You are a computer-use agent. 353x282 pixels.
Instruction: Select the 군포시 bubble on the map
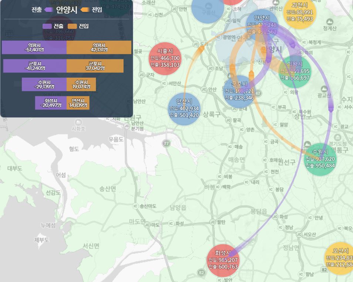pos(239,91)
